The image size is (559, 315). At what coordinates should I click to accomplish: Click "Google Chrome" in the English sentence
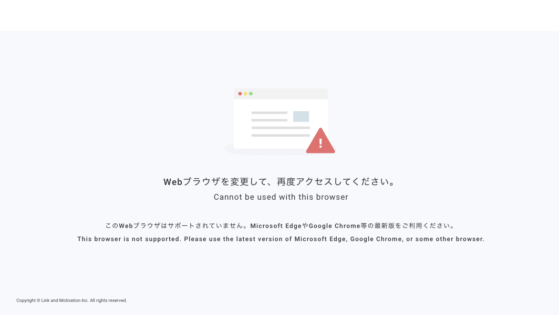point(375,239)
